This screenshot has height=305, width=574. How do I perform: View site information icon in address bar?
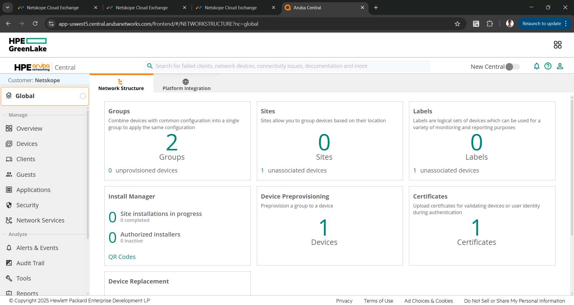point(51,24)
